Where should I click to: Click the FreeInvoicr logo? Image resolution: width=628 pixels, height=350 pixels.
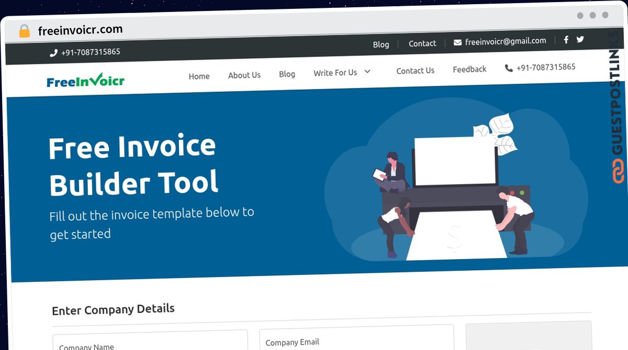pyautogui.click(x=85, y=80)
